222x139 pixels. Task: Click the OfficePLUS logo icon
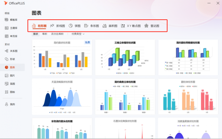pos(6,3)
